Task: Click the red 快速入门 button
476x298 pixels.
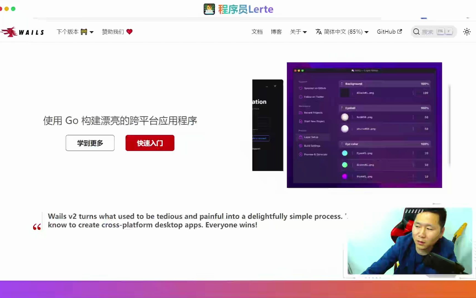Action: pyautogui.click(x=150, y=143)
